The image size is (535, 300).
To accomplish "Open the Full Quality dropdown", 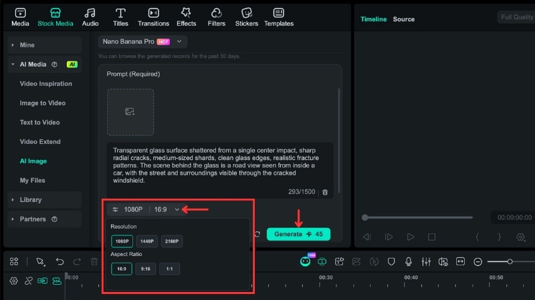I will [516, 17].
